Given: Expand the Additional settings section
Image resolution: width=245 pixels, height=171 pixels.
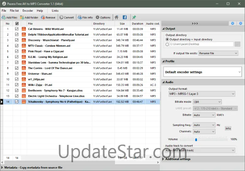Looking at the screenshot, I should (163, 159).
